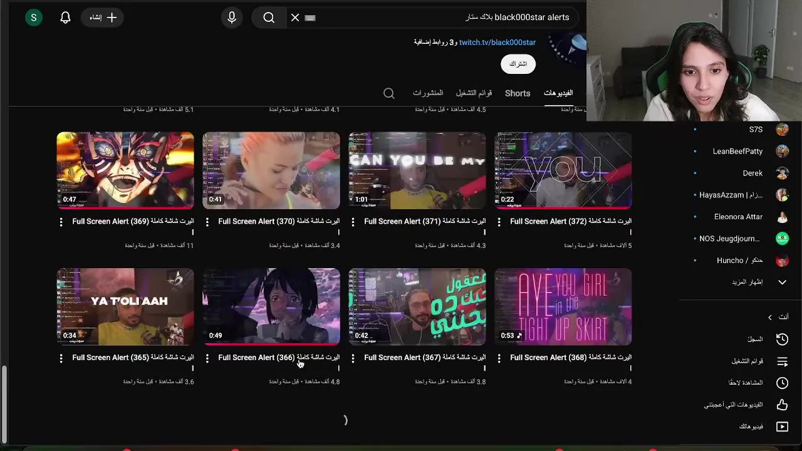Open Full Screen Alert (365) thumbnail
Viewport: 802px width, 451px height.
coord(125,307)
